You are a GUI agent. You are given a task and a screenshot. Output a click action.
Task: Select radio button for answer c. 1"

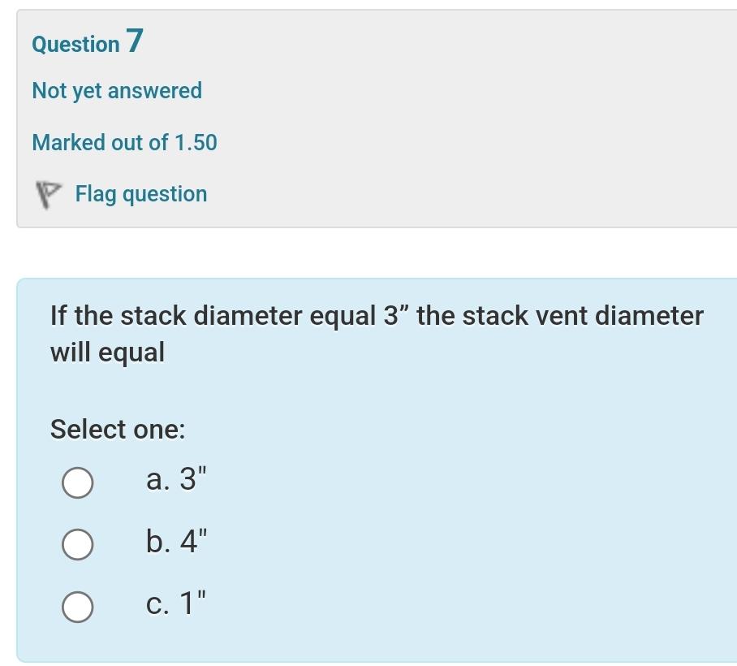click(x=77, y=604)
